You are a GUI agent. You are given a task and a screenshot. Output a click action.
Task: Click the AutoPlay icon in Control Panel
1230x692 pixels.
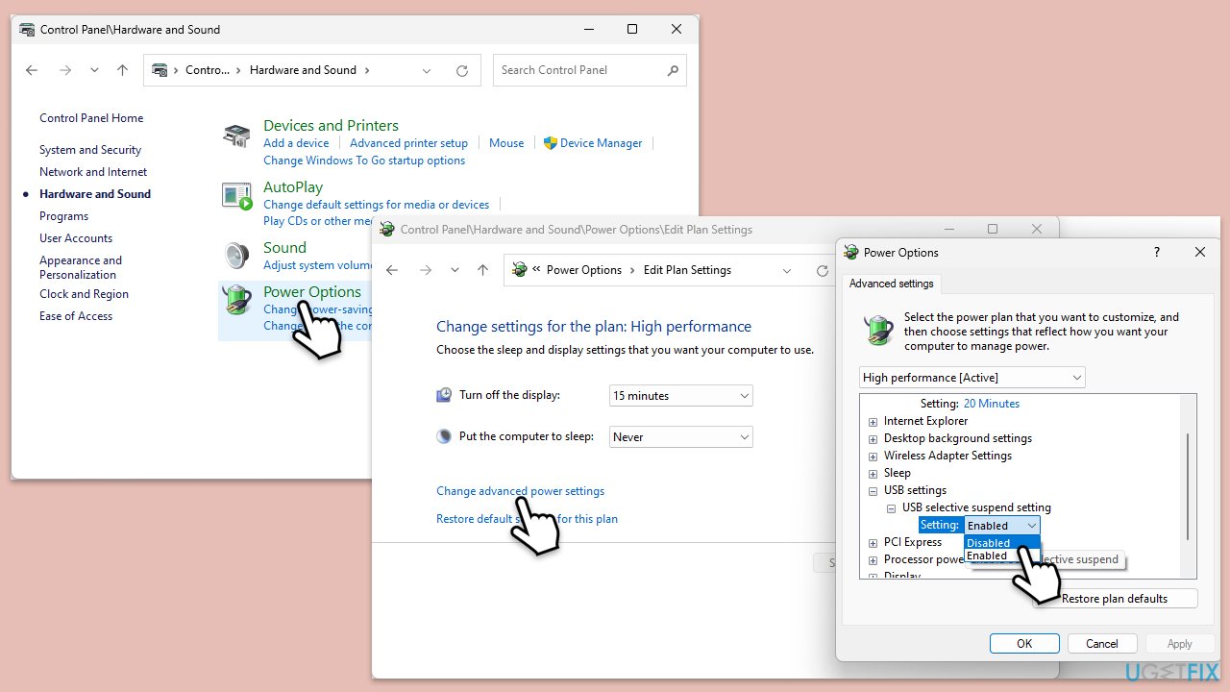pos(236,196)
